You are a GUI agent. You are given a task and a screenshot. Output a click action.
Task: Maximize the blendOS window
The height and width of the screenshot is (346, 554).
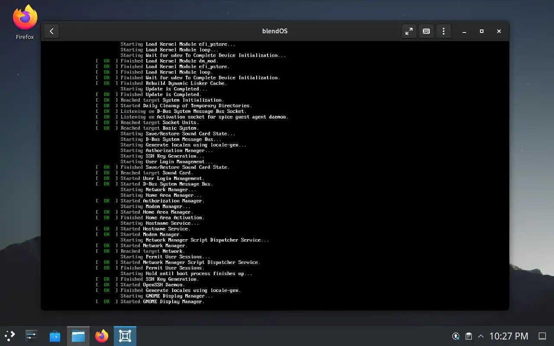coord(482,31)
